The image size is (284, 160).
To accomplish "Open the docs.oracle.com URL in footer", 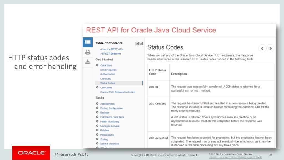I will pos(235,157).
